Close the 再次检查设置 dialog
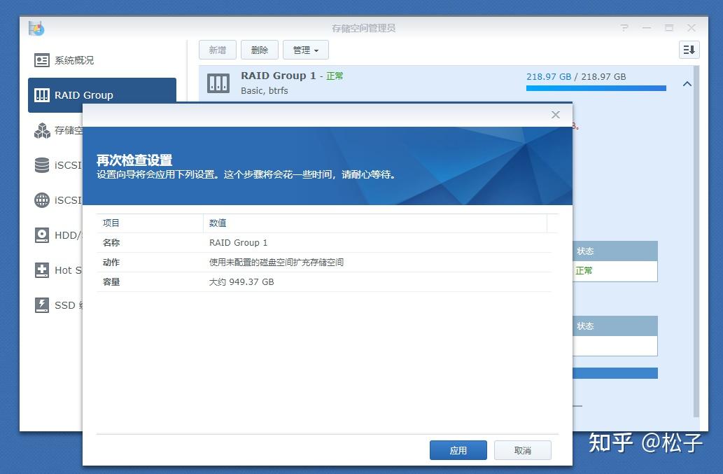Screen dimensions: 723x474 [555, 115]
